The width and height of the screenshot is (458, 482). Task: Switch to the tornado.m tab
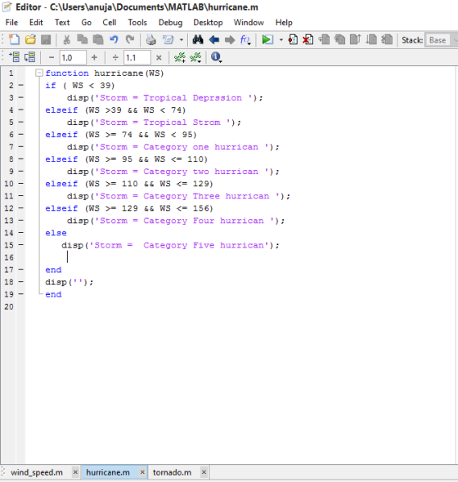tap(172, 472)
